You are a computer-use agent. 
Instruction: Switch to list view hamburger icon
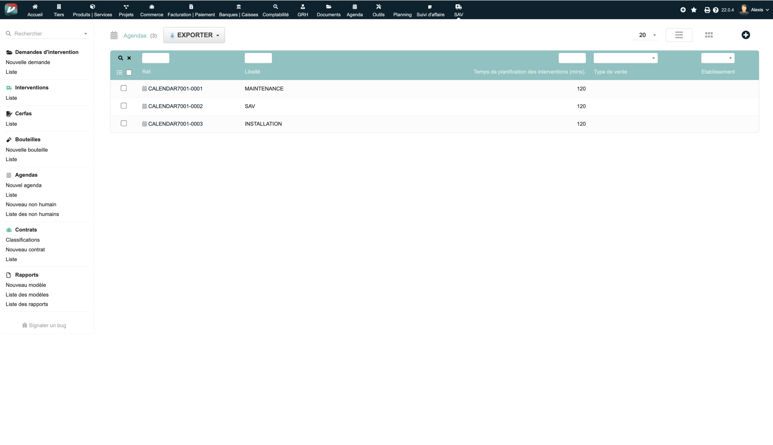click(679, 35)
